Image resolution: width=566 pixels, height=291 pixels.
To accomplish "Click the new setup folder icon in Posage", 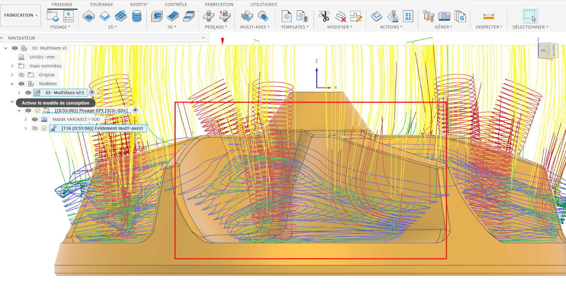I will tap(53, 16).
